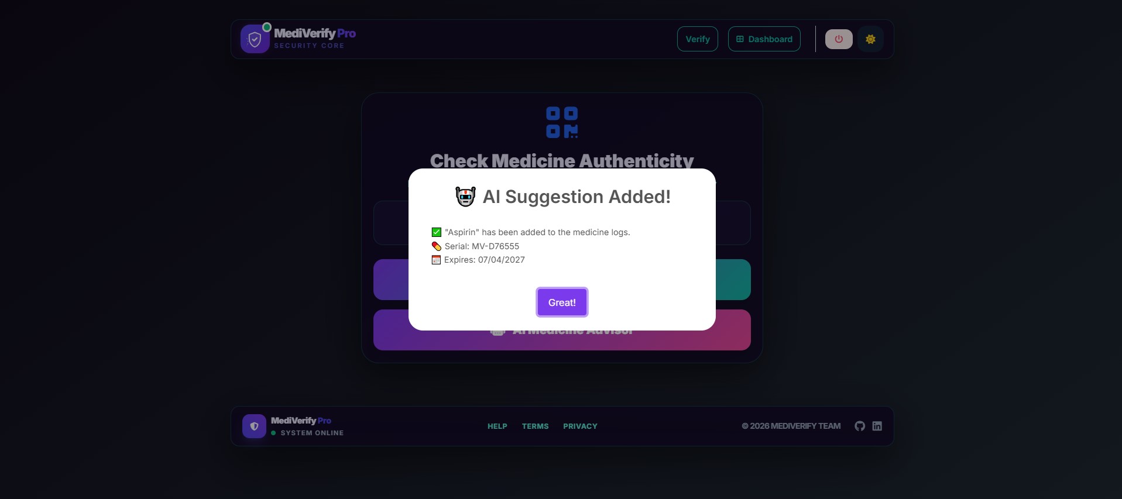Viewport: 1122px width, 499px height.
Task: Open the HELP footer link
Action: point(497,426)
